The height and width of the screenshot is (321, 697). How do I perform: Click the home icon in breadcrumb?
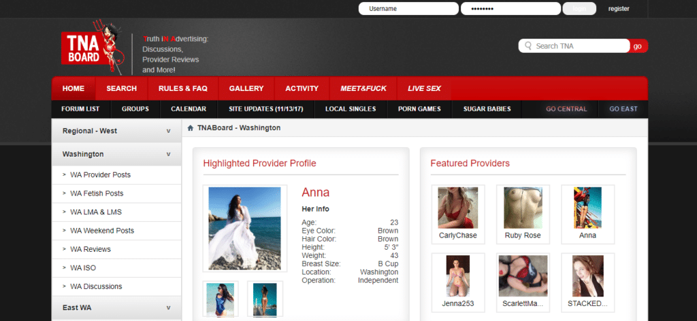point(191,128)
